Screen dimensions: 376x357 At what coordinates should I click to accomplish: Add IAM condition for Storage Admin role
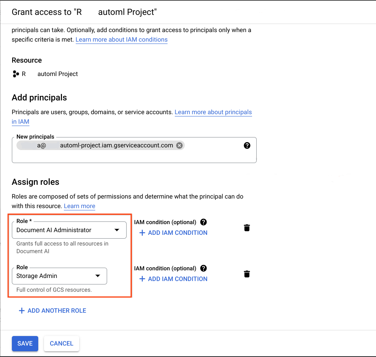(x=173, y=279)
